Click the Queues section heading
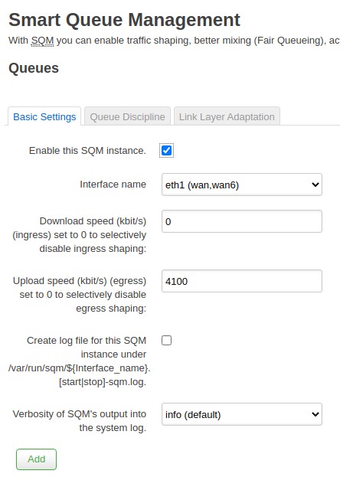The height and width of the screenshot is (477, 340). (x=34, y=68)
